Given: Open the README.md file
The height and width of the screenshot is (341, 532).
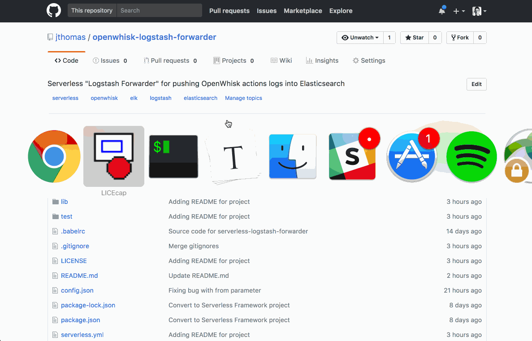Looking at the screenshot, I should click(x=79, y=276).
